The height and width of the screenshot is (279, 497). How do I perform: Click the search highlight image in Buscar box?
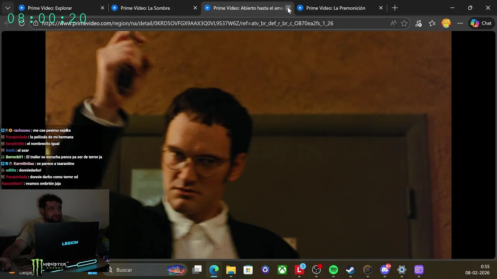[x=176, y=270]
